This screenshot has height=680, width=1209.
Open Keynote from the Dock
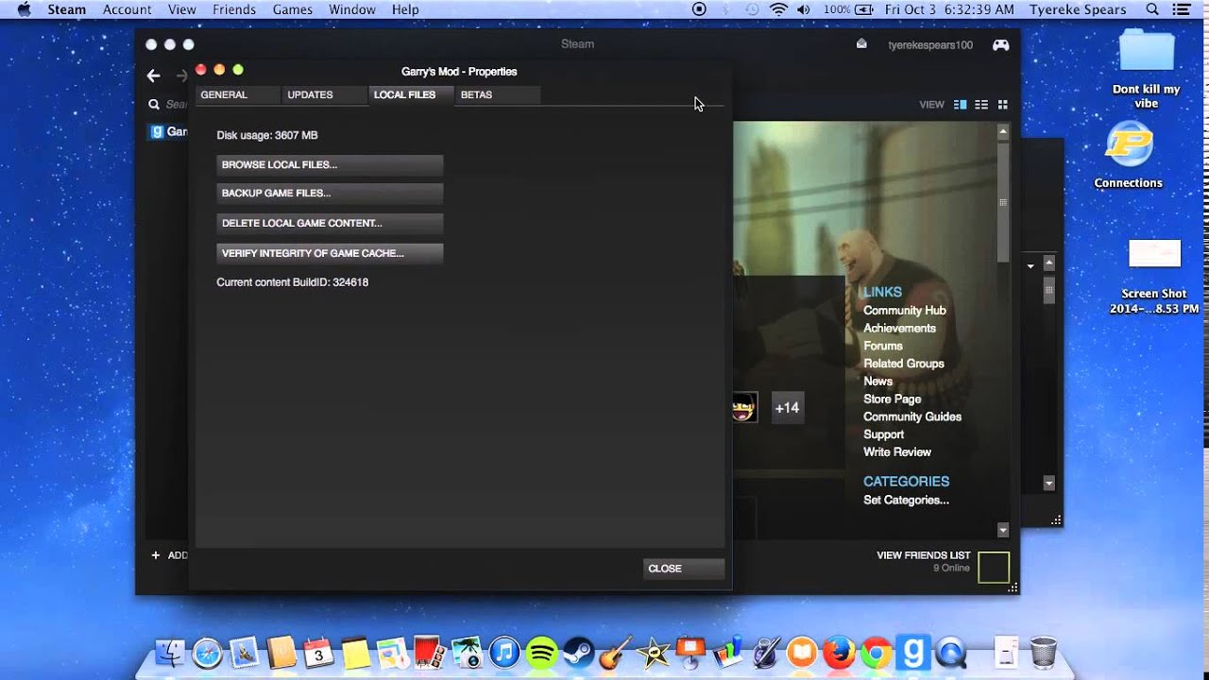690,653
